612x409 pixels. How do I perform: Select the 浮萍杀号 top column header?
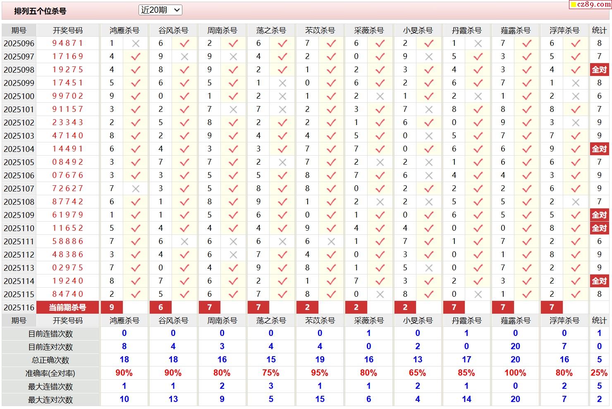click(564, 30)
